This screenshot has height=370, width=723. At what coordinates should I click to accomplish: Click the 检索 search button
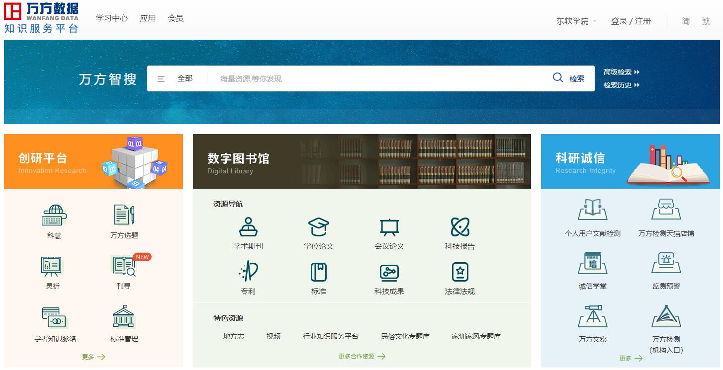click(x=569, y=78)
